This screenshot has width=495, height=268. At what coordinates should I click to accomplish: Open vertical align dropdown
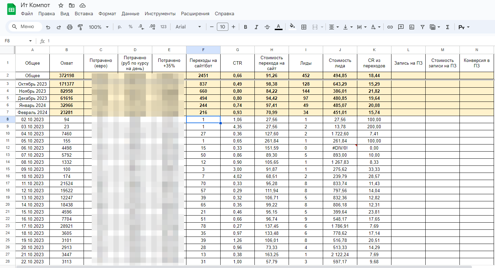(x=348, y=27)
